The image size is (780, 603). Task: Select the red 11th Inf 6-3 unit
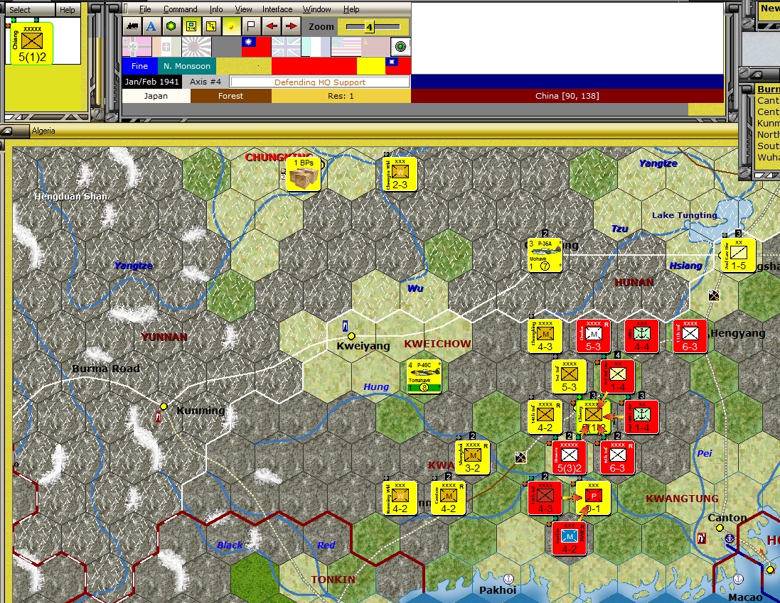pos(690,336)
